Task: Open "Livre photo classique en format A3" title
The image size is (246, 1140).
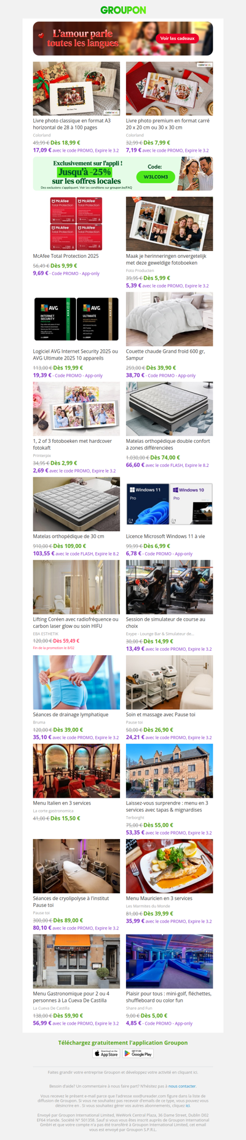Action: point(72,124)
